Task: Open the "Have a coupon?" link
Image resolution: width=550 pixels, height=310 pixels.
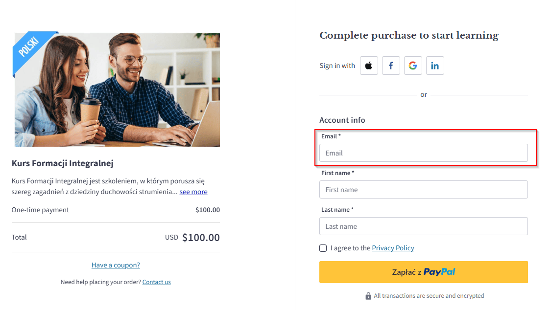Action: point(116,266)
